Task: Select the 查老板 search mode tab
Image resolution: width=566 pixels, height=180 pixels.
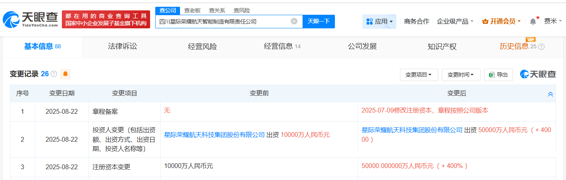Action: pos(192,10)
